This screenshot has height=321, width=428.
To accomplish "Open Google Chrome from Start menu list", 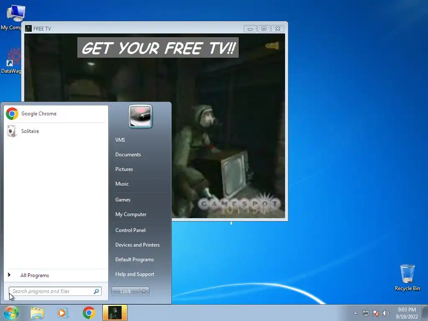I will pos(56,114).
